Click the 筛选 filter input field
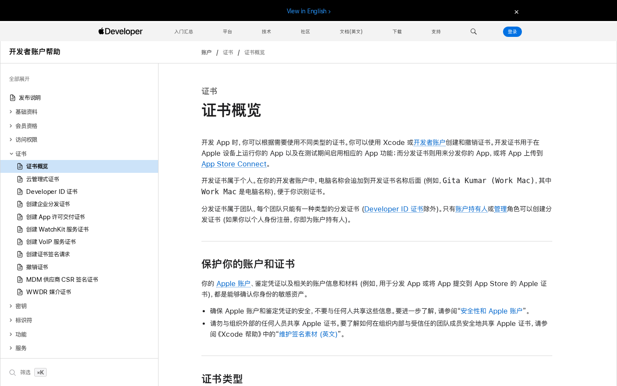Screen dimensions: 617x386 coord(79,372)
